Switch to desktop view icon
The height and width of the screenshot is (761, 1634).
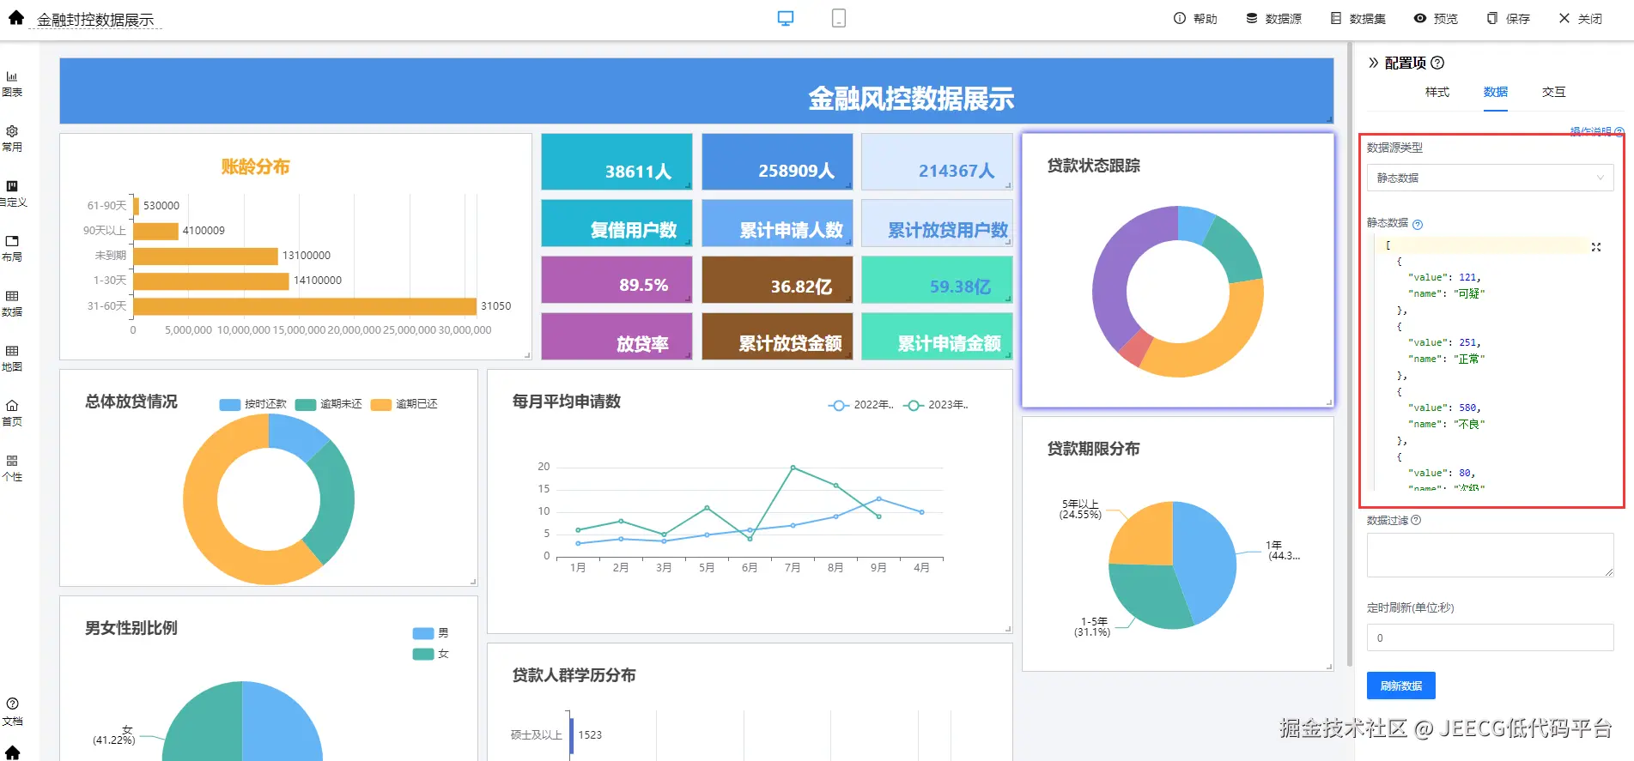(786, 18)
